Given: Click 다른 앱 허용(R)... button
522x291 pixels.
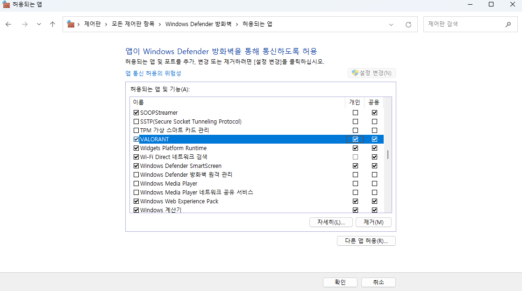Looking at the screenshot, I should [x=366, y=241].
